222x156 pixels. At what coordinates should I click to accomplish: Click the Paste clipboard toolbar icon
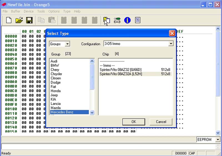tap(52, 20)
